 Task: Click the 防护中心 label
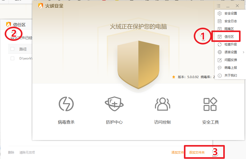pos(114,122)
